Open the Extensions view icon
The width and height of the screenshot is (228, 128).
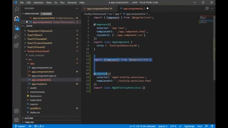click(17, 45)
